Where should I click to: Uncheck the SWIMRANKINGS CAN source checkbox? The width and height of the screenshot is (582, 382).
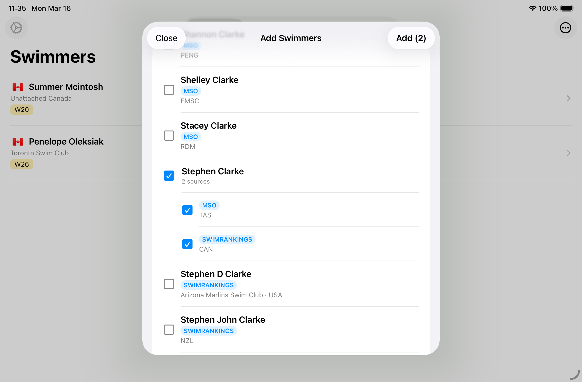point(187,244)
